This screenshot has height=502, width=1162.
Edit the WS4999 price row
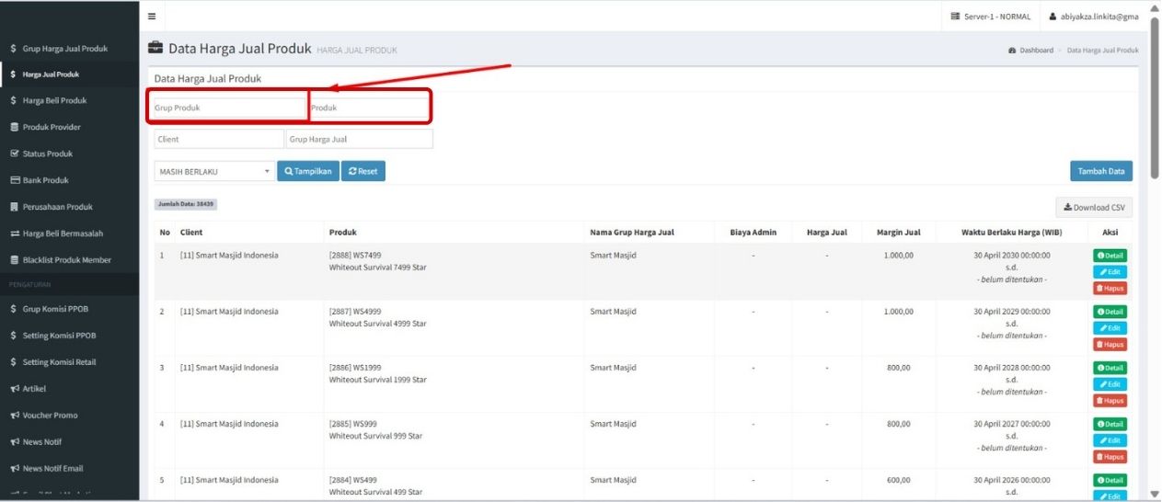1110,328
